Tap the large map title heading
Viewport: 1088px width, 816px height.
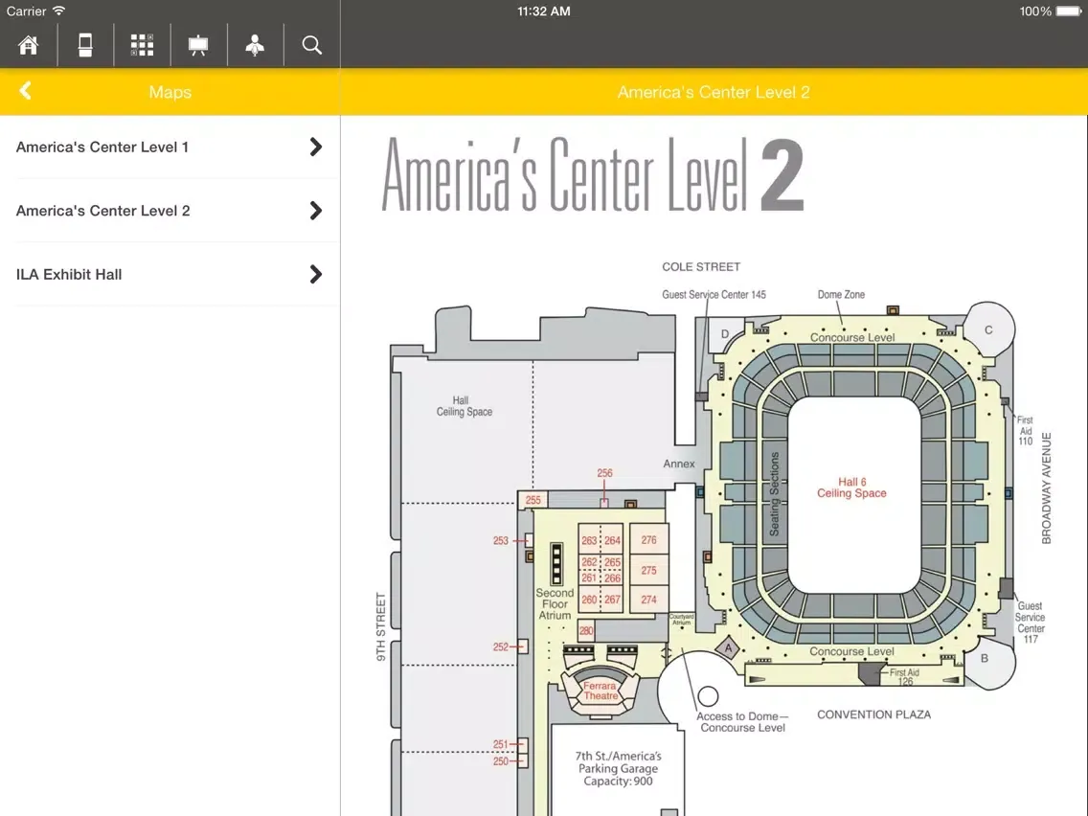[593, 174]
